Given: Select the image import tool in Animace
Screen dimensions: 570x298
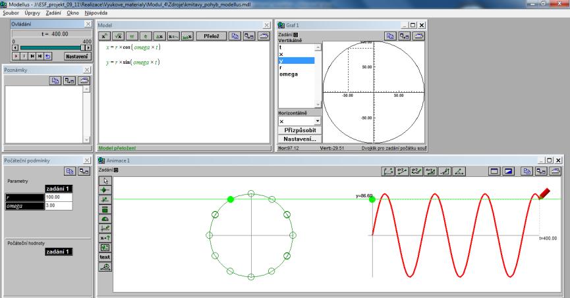Looking at the screenshot, I should point(105,247).
